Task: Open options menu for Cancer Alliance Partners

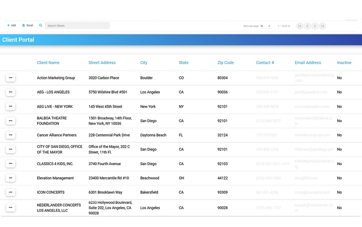Action: click(11, 135)
